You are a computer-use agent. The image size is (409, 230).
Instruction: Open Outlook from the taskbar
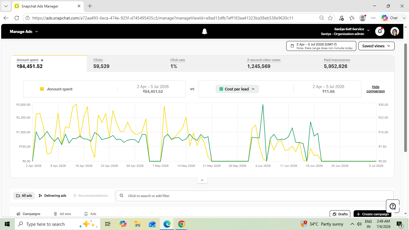[x=152, y=224]
